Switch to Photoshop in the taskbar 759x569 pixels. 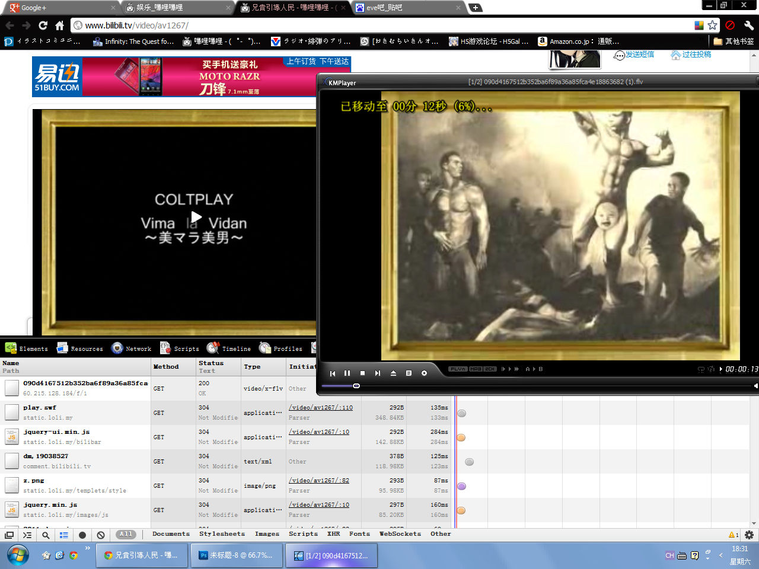pos(237,555)
